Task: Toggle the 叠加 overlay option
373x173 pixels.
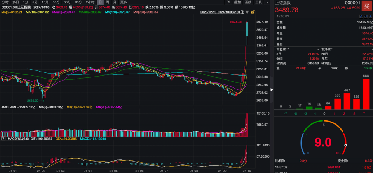Action: [237, 2]
